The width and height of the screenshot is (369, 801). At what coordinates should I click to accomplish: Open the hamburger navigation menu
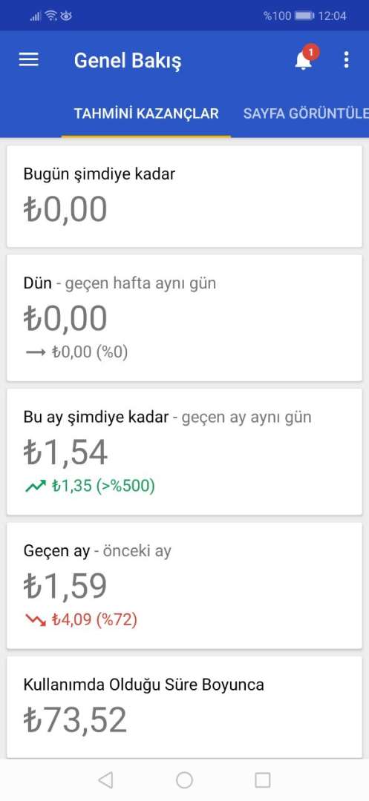click(x=29, y=60)
